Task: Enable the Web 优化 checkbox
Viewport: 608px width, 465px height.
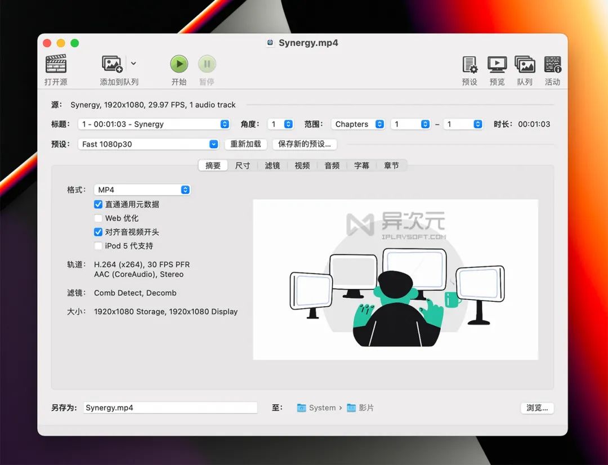Action: 98,218
